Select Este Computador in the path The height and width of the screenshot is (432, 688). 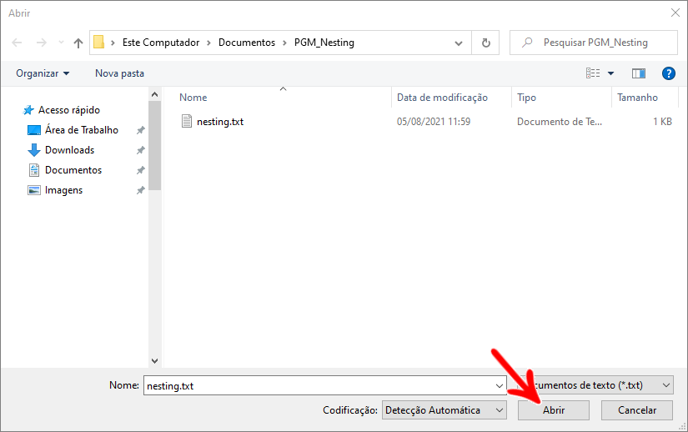point(161,43)
